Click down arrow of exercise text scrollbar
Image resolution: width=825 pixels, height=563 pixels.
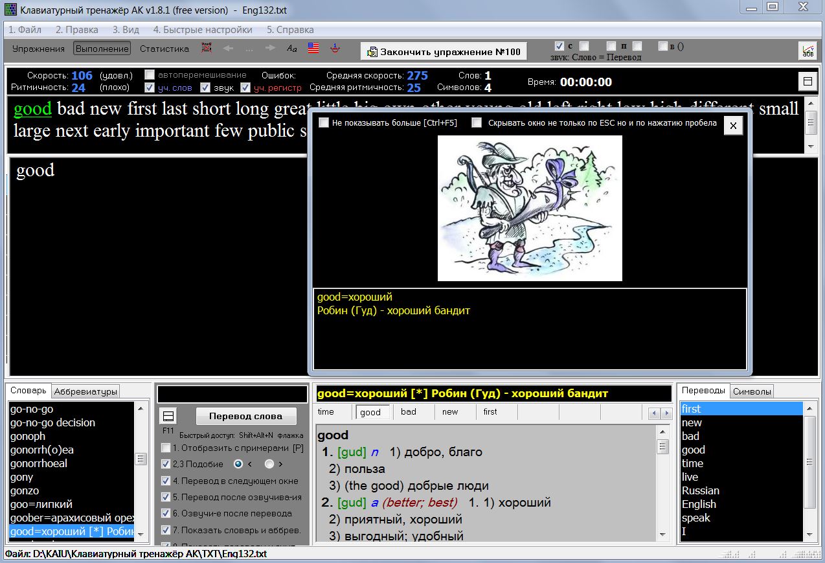pyautogui.click(x=811, y=147)
